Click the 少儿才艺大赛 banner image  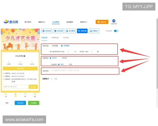20,39
